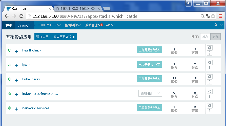Close the 192.168.3.160:8080 browser tab
This screenshot has width=226, height=126.
[99, 9]
